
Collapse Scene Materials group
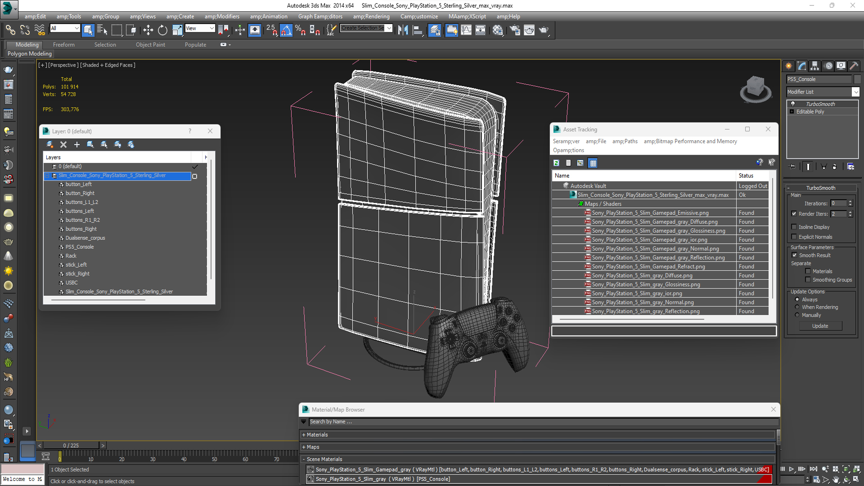coord(304,459)
